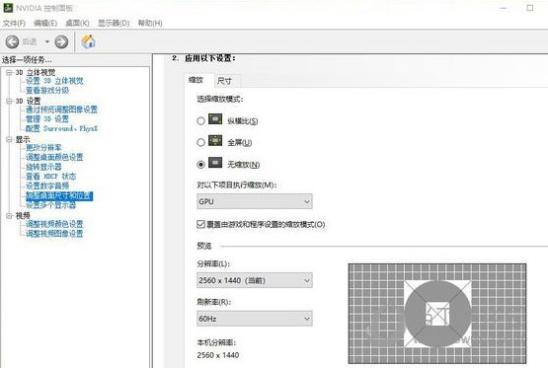Open 旋转显示器 in tree

coord(43,167)
